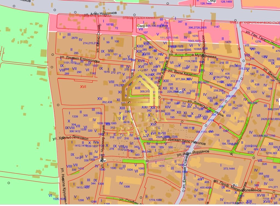Viewport: 280px width, 206px height.
Task: Select parcel number '1276'
Action: click(x=258, y=42)
